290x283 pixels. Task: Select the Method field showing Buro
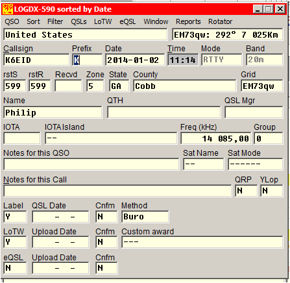click(145, 217)
